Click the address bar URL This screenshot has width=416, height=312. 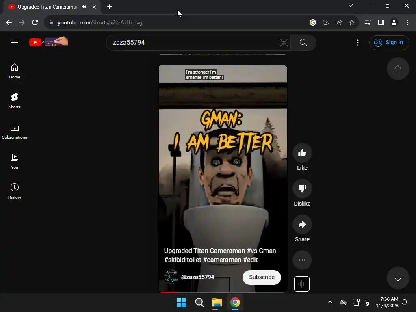100,23
